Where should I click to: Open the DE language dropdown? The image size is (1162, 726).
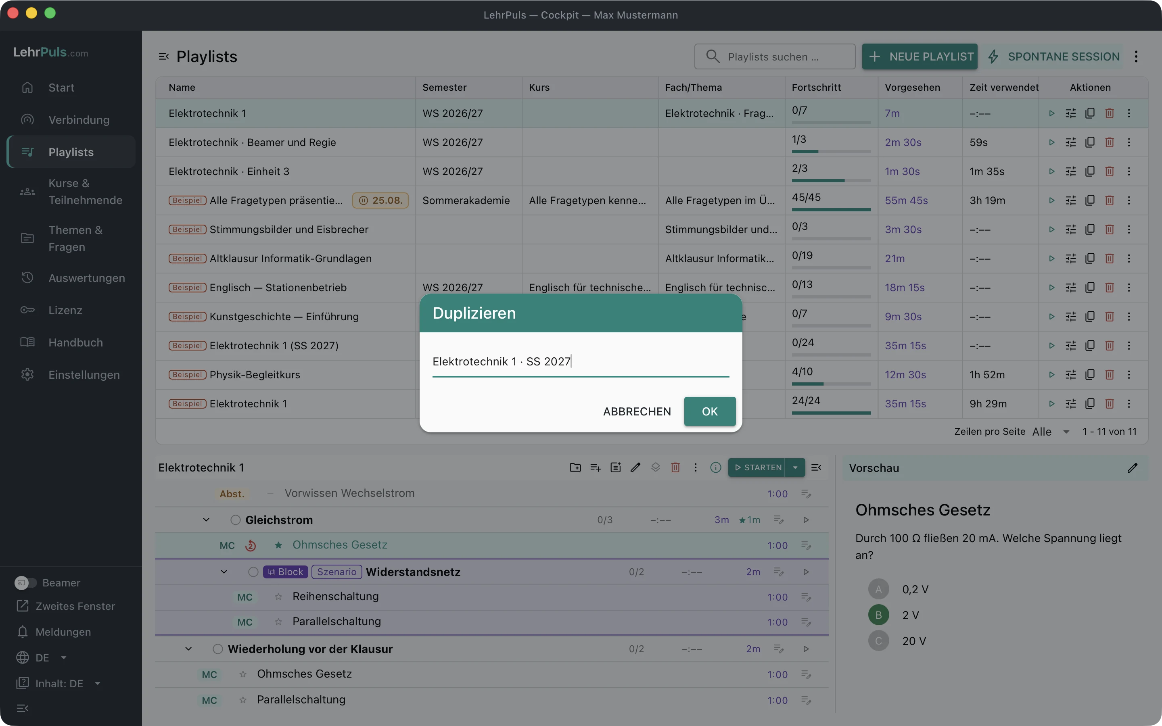(x=42, y=657)
